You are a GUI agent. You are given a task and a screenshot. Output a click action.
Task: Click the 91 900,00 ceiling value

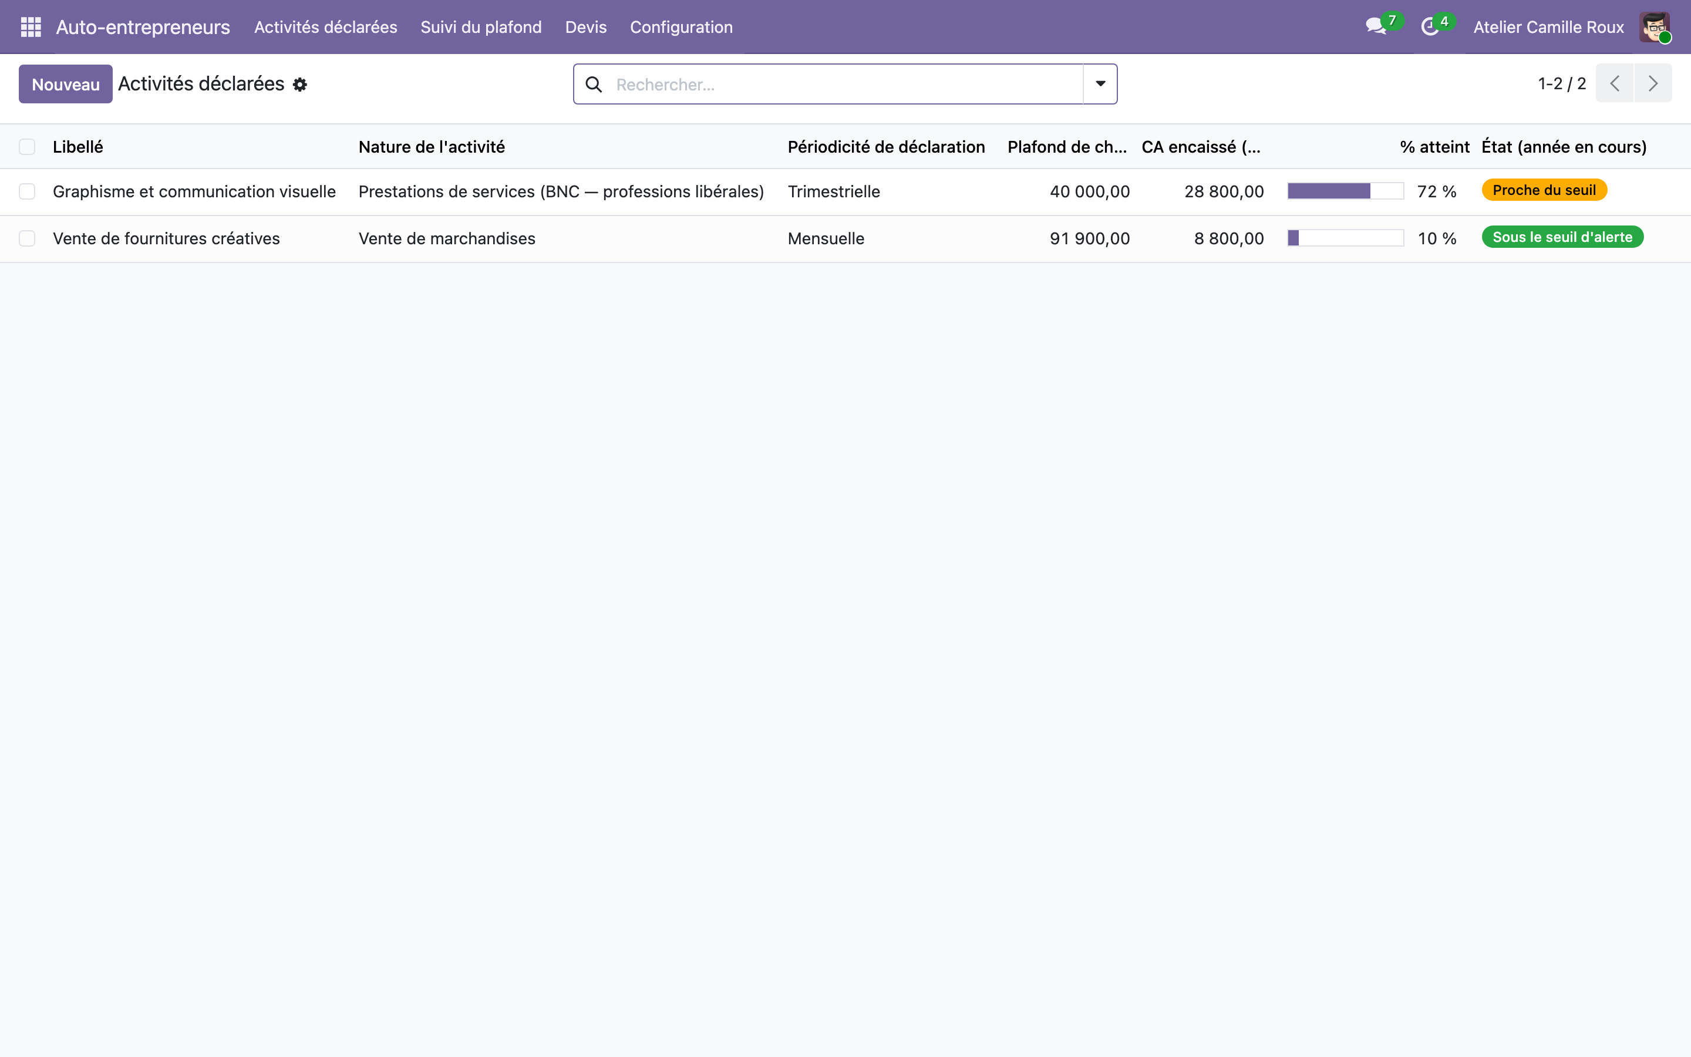pyautogui.click(x=1089, y=238)
